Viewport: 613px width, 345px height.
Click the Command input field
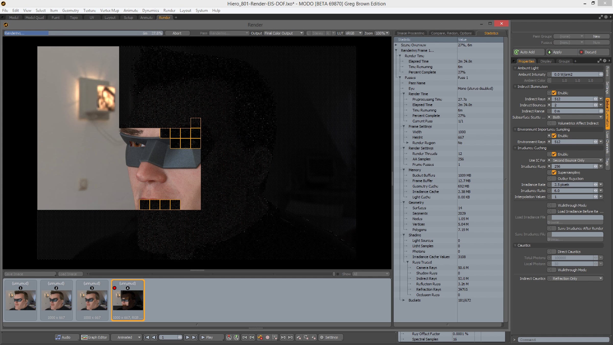[563, 340]
